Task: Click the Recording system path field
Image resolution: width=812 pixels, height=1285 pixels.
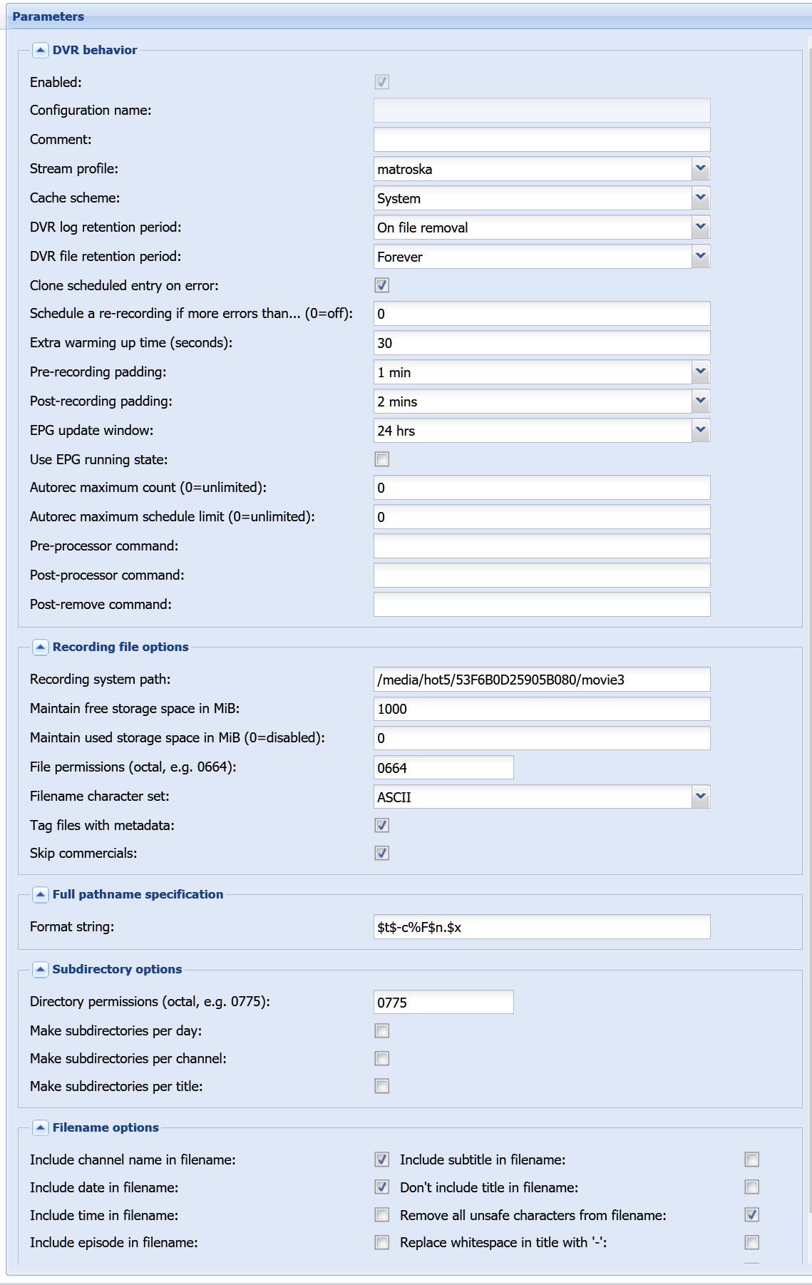Action: 542,680
